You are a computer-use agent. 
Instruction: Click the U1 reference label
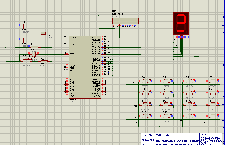pyautogui.click(x=70, y=34)
